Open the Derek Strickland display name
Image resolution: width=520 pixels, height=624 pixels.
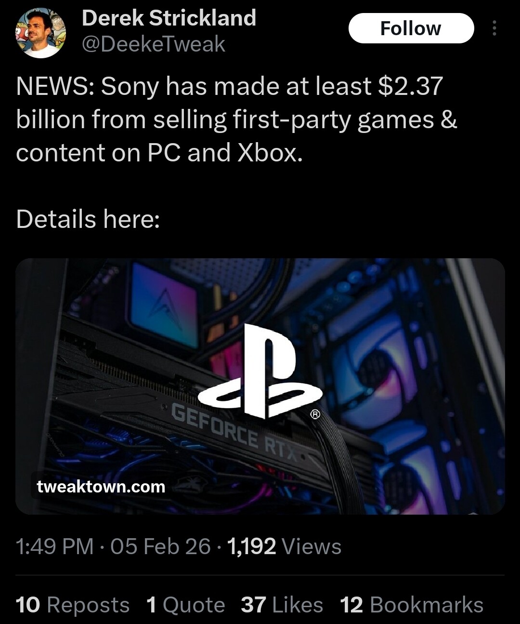[x=169, y=18]
